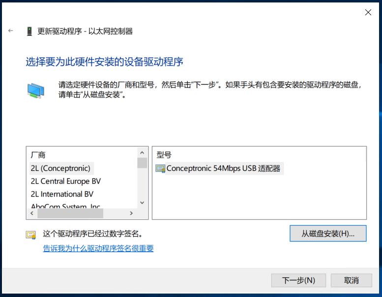
Task: Click the network monitors icon beside instructions
Action: pos(35,91)
